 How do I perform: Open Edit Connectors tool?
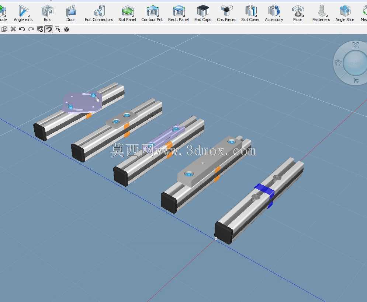[99, 13]
